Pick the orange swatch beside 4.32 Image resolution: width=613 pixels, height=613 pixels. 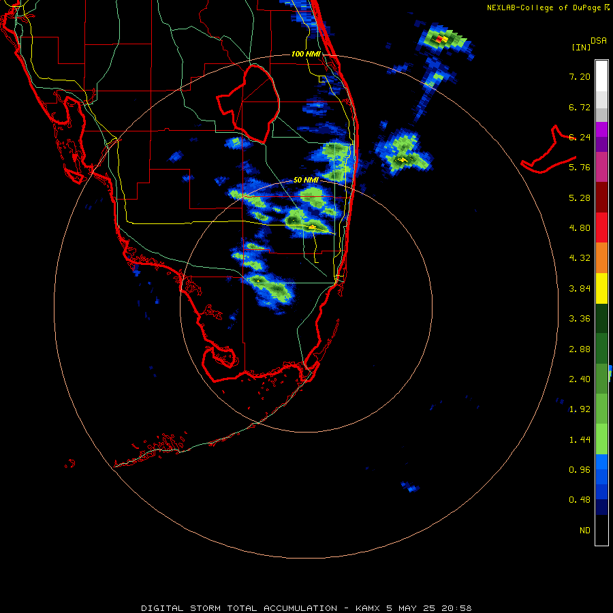[601, 258]
